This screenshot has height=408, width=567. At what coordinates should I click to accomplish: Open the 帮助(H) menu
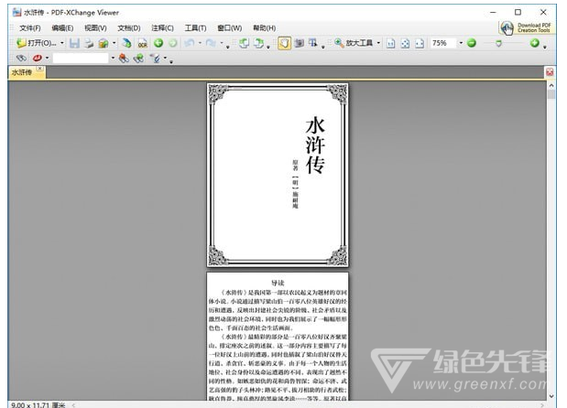point(264,27)
